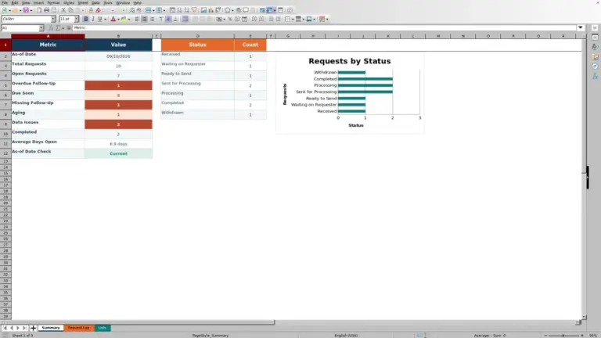Click the Sum sigma icon
The image size is (601, 338).
(58, 28)
